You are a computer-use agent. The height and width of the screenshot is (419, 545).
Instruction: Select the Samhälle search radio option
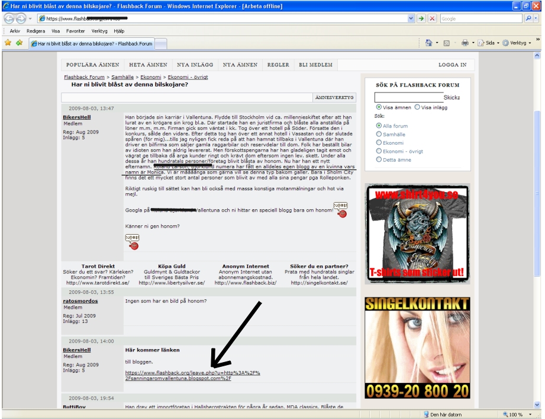pyautogui.click(x=379, y=134)
